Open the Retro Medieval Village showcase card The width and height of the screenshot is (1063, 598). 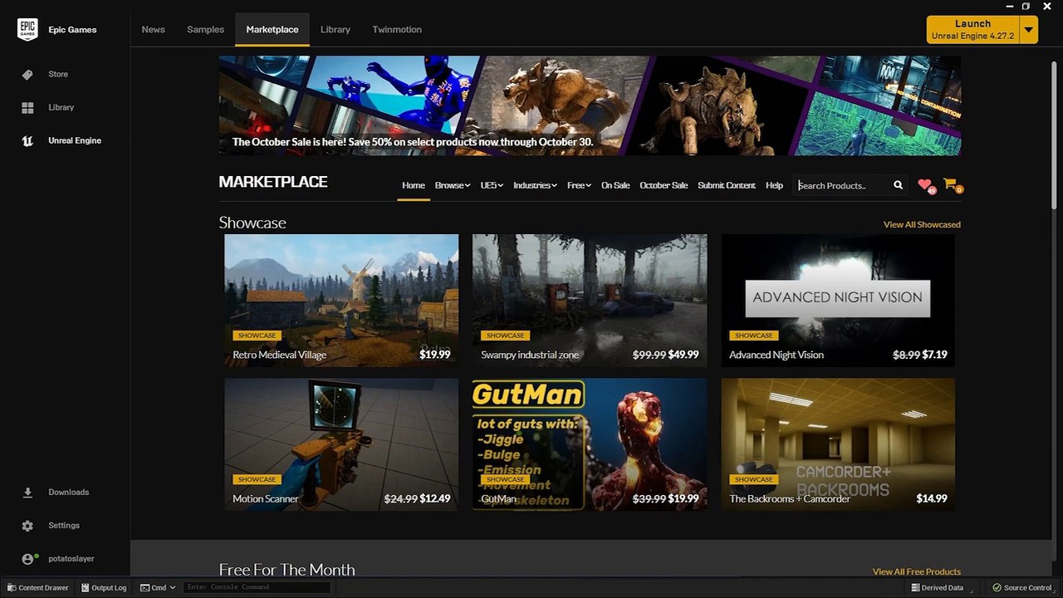coord(341,301)
